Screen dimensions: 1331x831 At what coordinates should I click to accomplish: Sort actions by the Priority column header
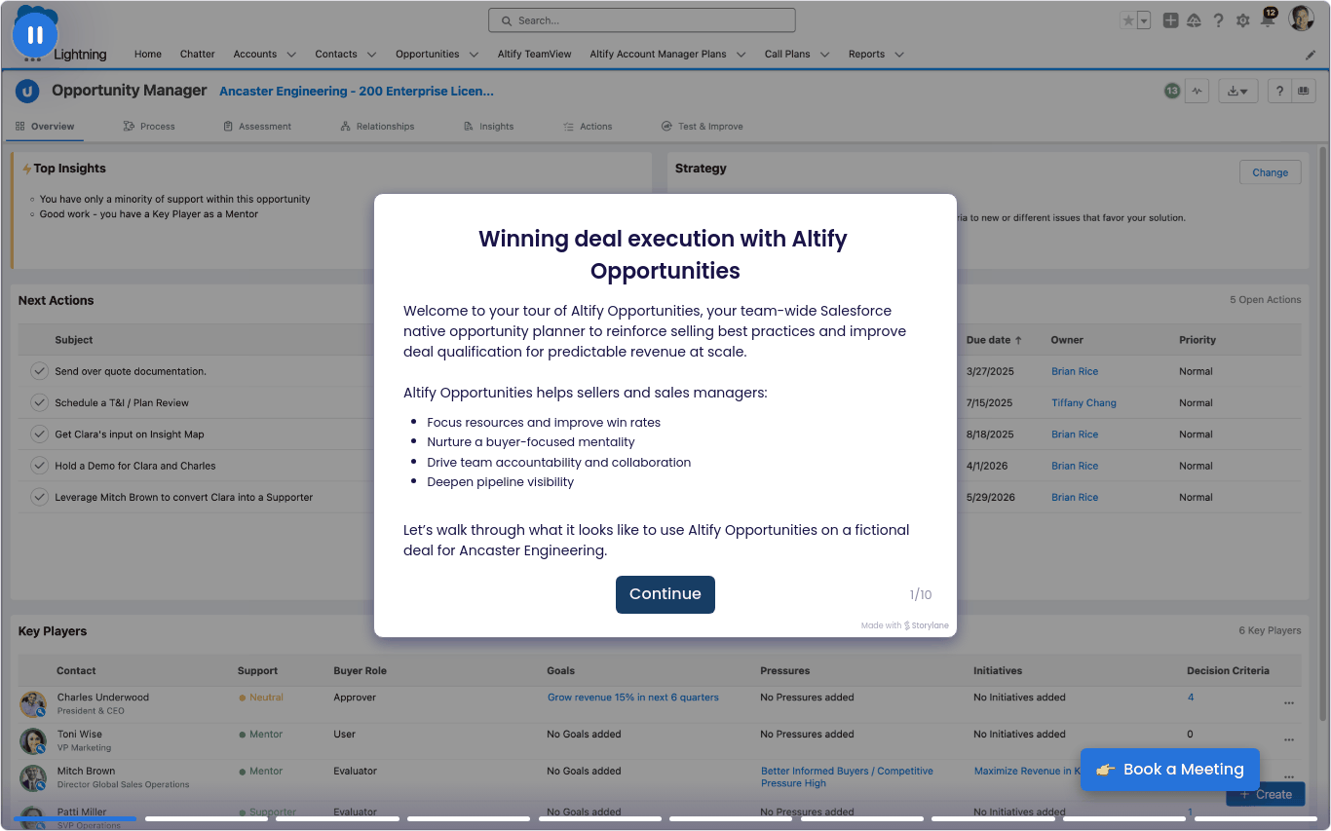coord(1198,340)
